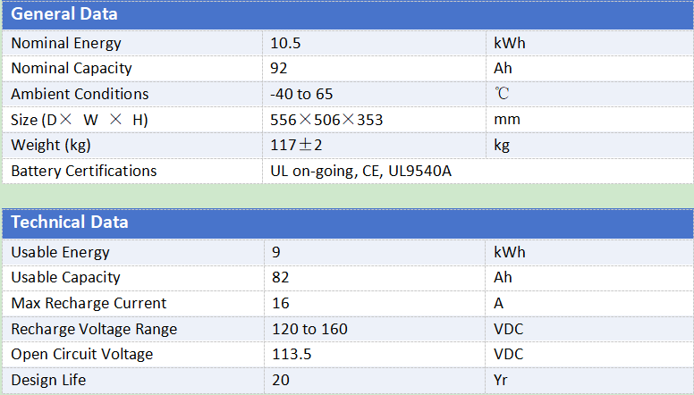Screen dimensions: 694x395
Task: Click the -40 to 65 value
Action: coord(301,94)
